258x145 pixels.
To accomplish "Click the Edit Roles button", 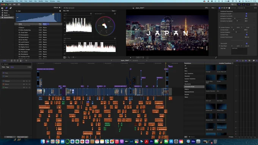I will (x=10, y=137).
